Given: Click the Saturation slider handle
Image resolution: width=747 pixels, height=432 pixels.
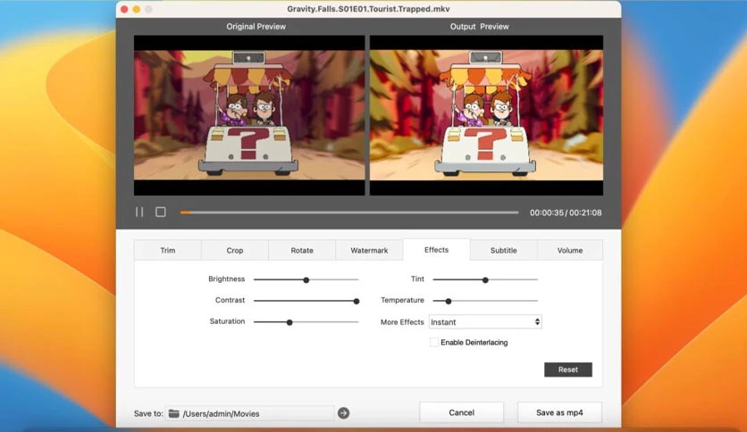Looking at the screenshot, I should pos(290,322).
